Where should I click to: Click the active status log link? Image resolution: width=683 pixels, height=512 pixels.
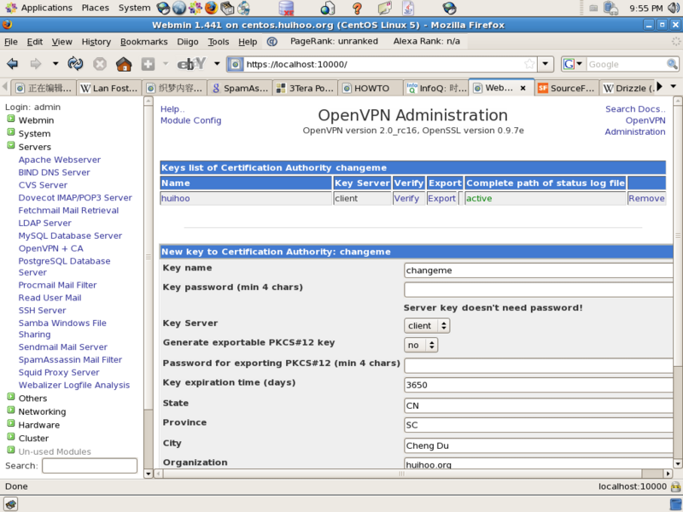[x=479, y=197]
